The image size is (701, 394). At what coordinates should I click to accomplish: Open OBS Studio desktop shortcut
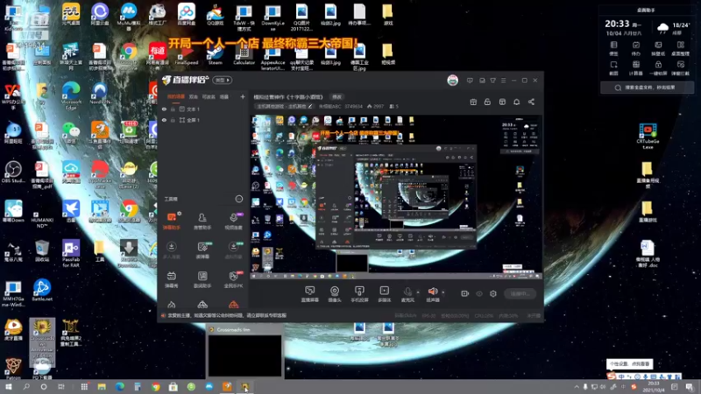(13, 172)
